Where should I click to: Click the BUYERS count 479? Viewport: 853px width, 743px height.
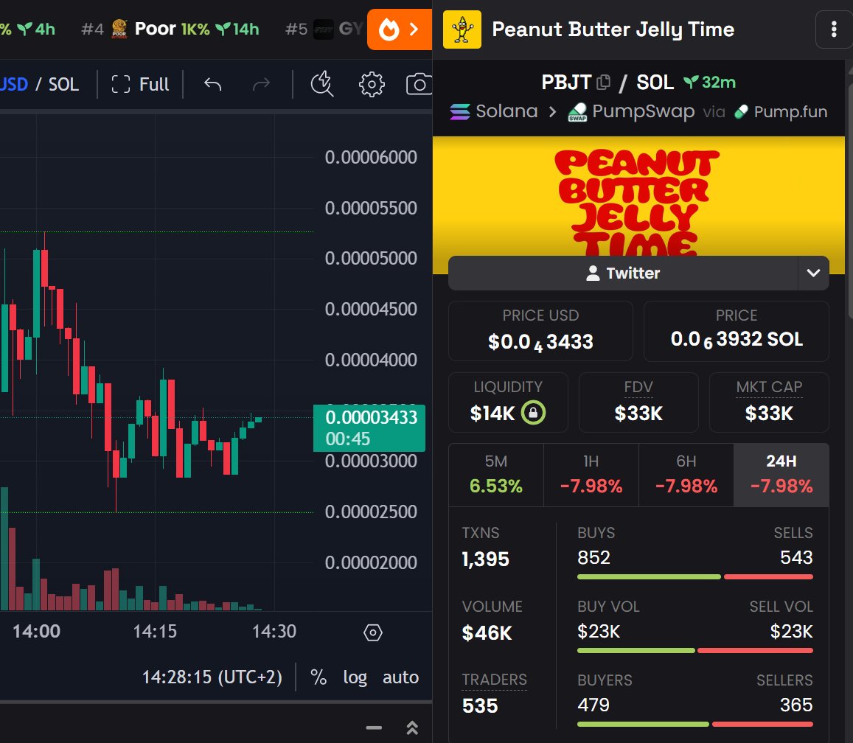pyautogui.click(x=593, y=705)
